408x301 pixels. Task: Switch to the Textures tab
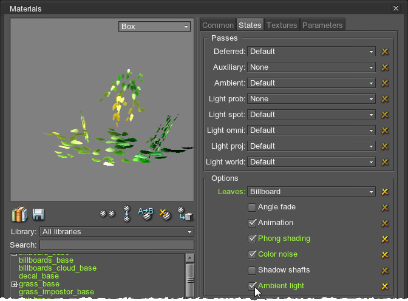click(282, 25)
